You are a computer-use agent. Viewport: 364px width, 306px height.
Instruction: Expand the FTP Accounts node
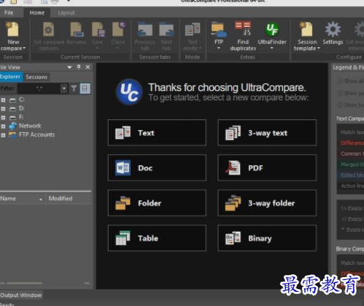pyautogui.click(x=3, y=135)
